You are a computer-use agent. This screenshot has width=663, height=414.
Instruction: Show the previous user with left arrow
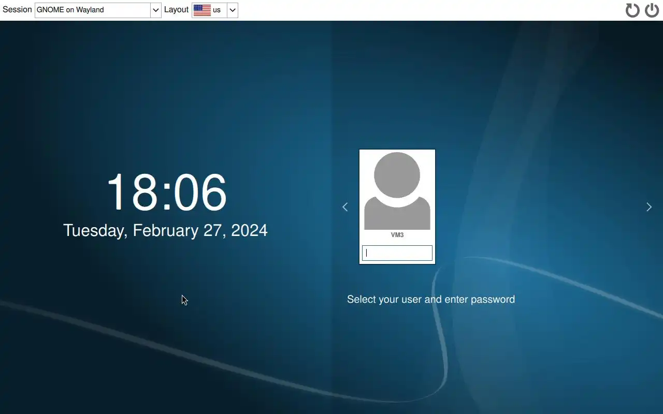345,207
